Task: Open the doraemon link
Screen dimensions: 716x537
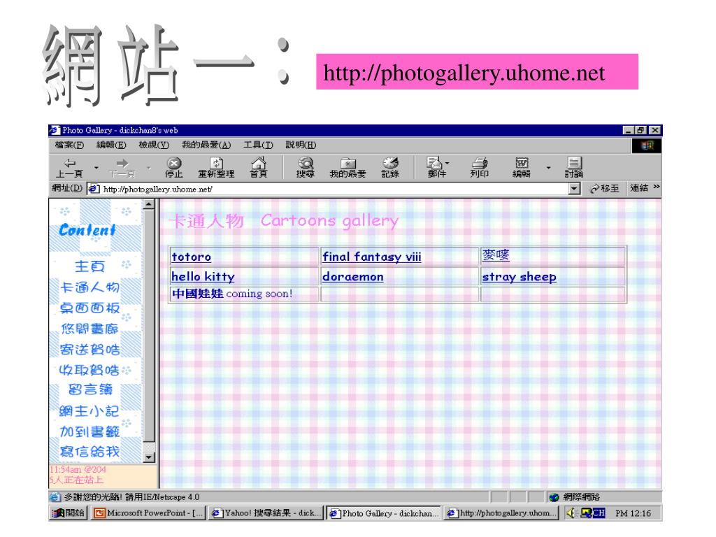Action: point(353,277)
